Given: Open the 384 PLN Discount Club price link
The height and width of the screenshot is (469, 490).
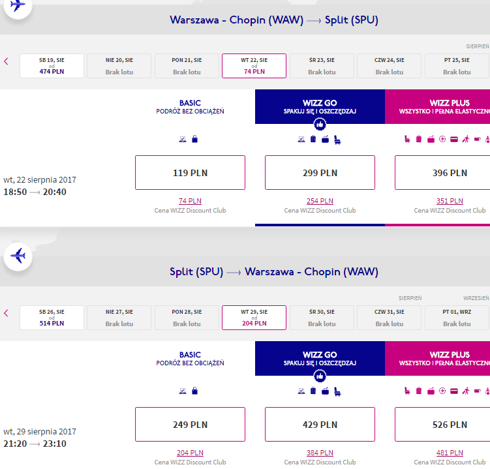Looking at the screenshot, I should (x=320, y=453).
